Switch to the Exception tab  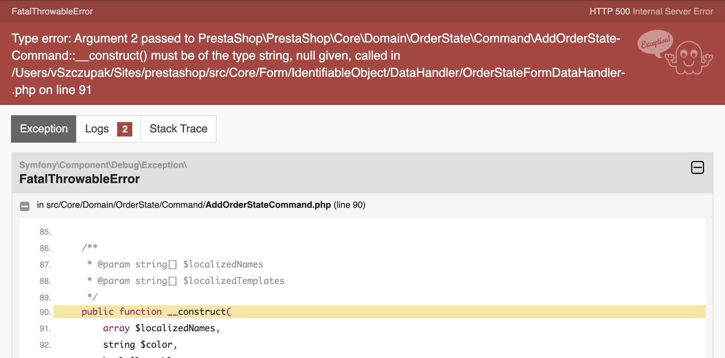click(x=44, y=129)
